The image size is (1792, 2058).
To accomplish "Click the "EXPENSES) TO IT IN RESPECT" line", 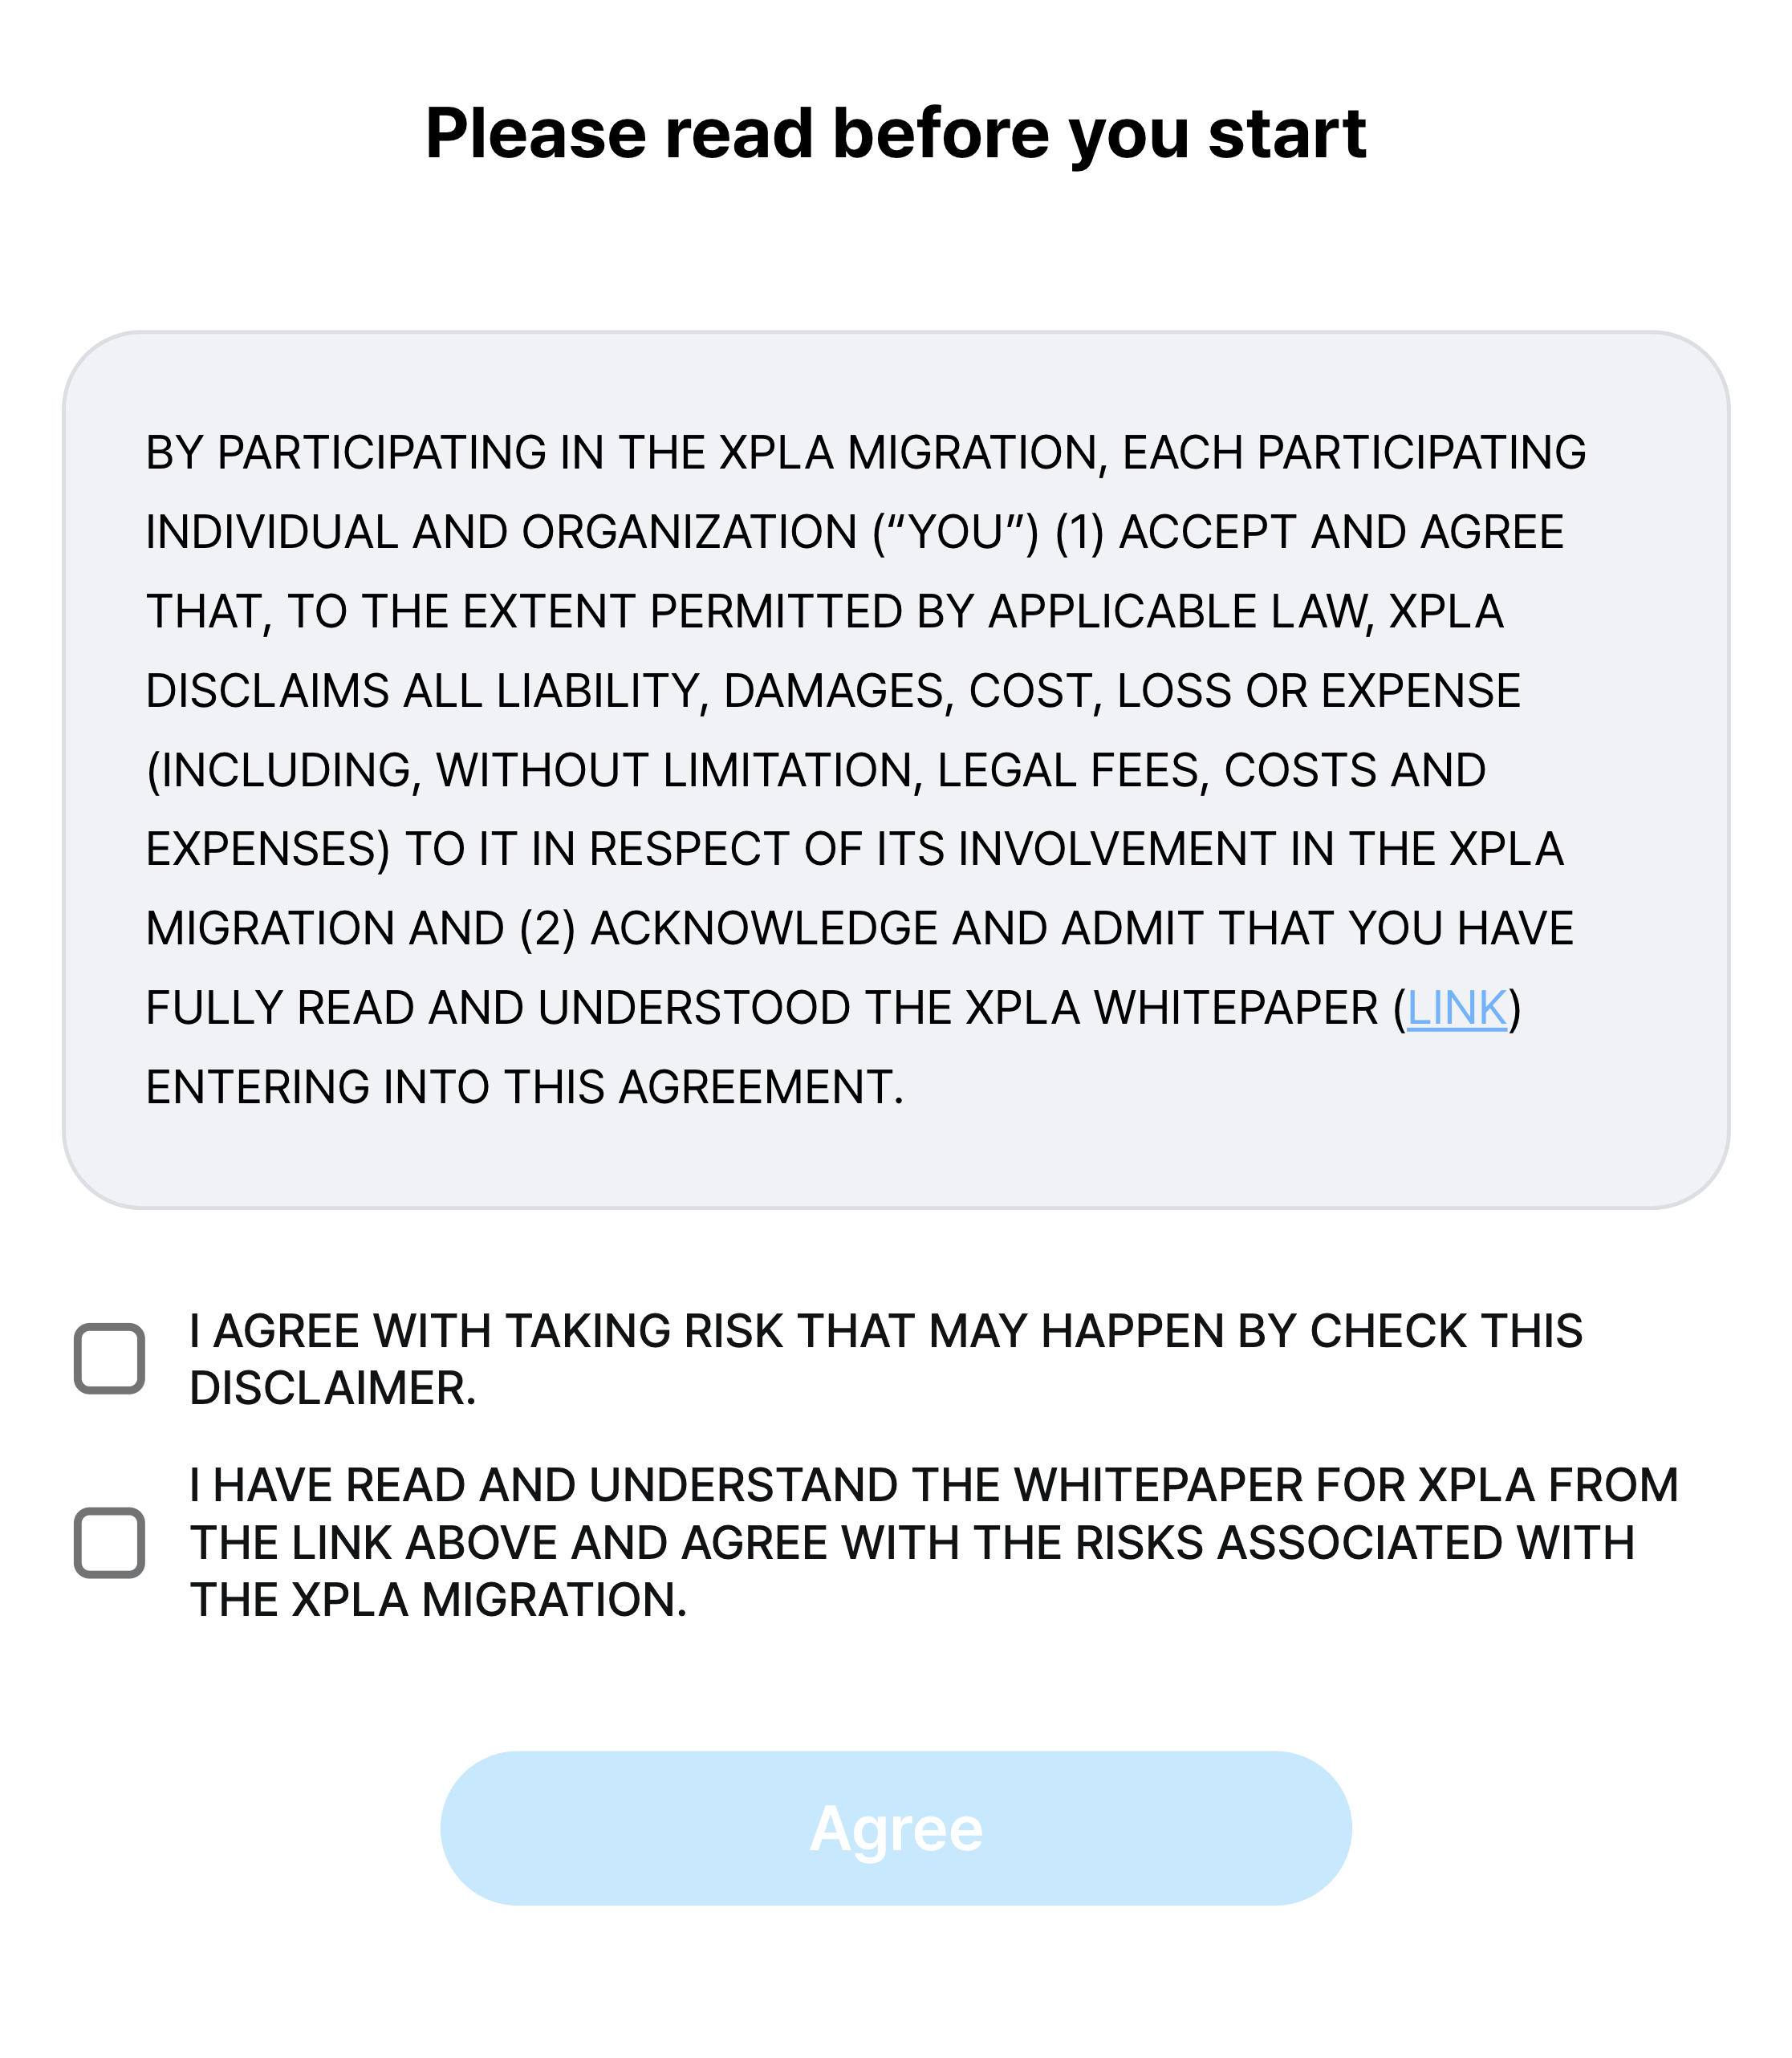I will (854, 850).
